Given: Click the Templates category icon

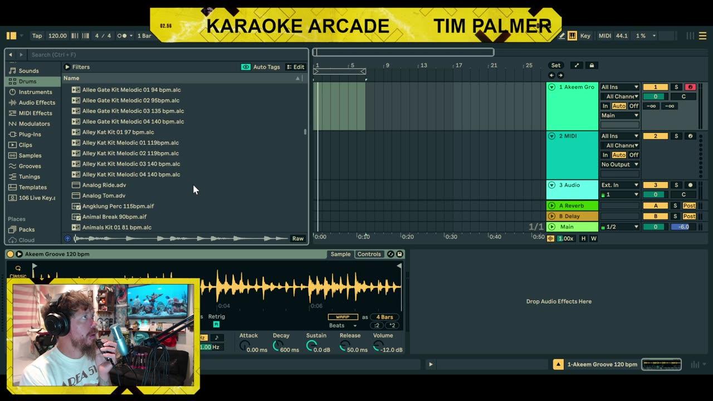Looking at the screenshot, I should tap(13, 187).
